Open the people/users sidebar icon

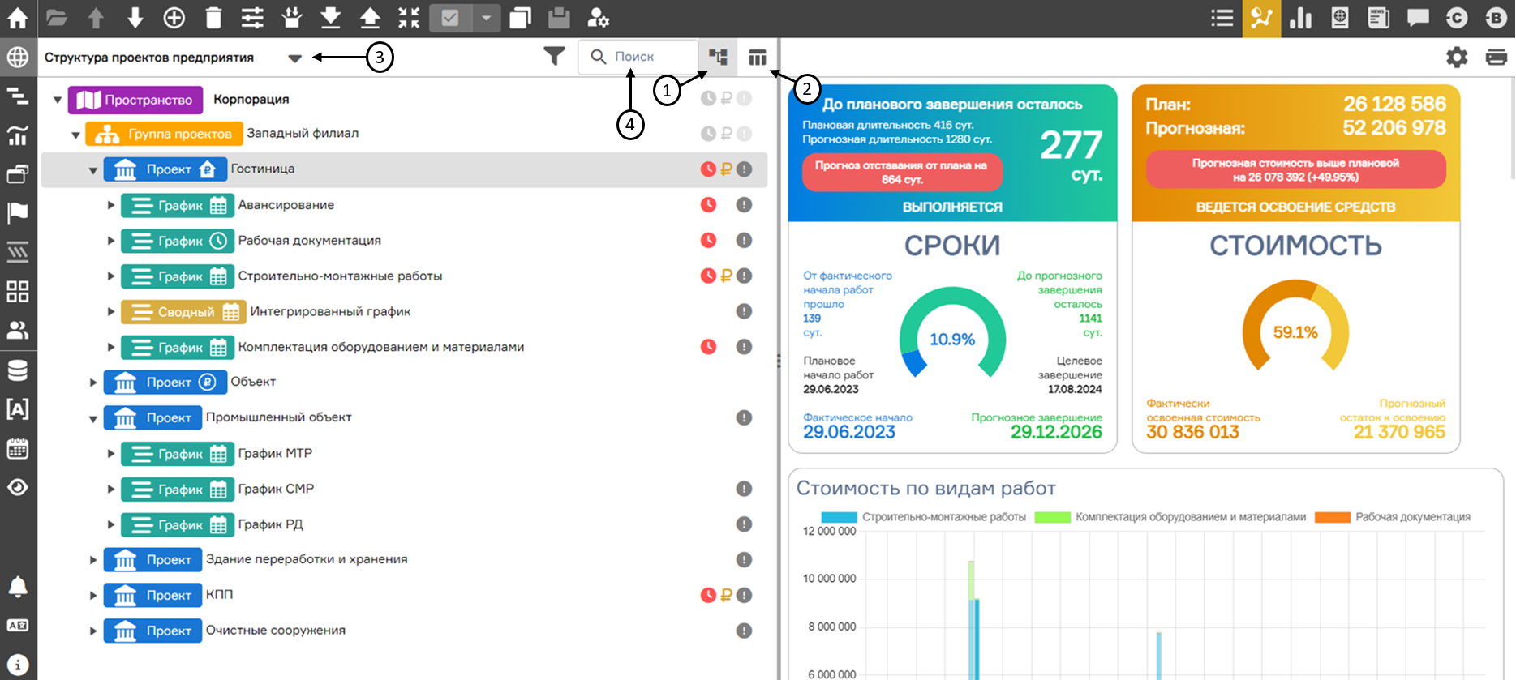17,331
